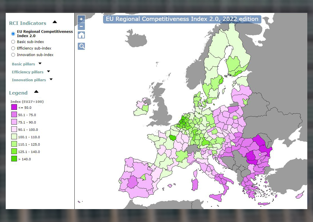Click the > 140.0 legend swatch

[14, 159]
